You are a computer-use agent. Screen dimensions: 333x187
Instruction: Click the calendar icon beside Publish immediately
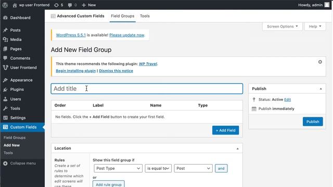(x=254, y=109)
